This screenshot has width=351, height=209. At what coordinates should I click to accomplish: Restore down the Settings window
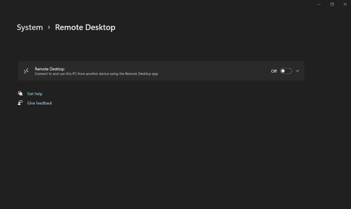coord(332,4)
